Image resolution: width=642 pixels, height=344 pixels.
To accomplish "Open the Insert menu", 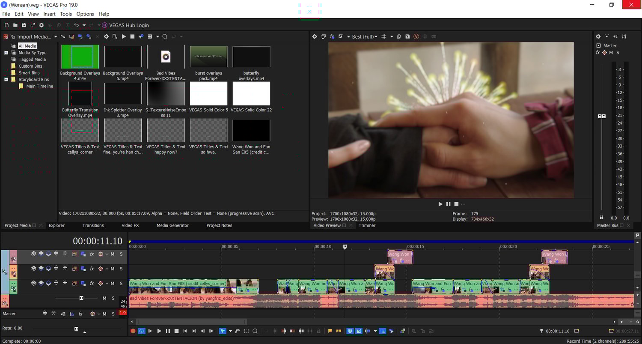I will click(x=49, y=14).
